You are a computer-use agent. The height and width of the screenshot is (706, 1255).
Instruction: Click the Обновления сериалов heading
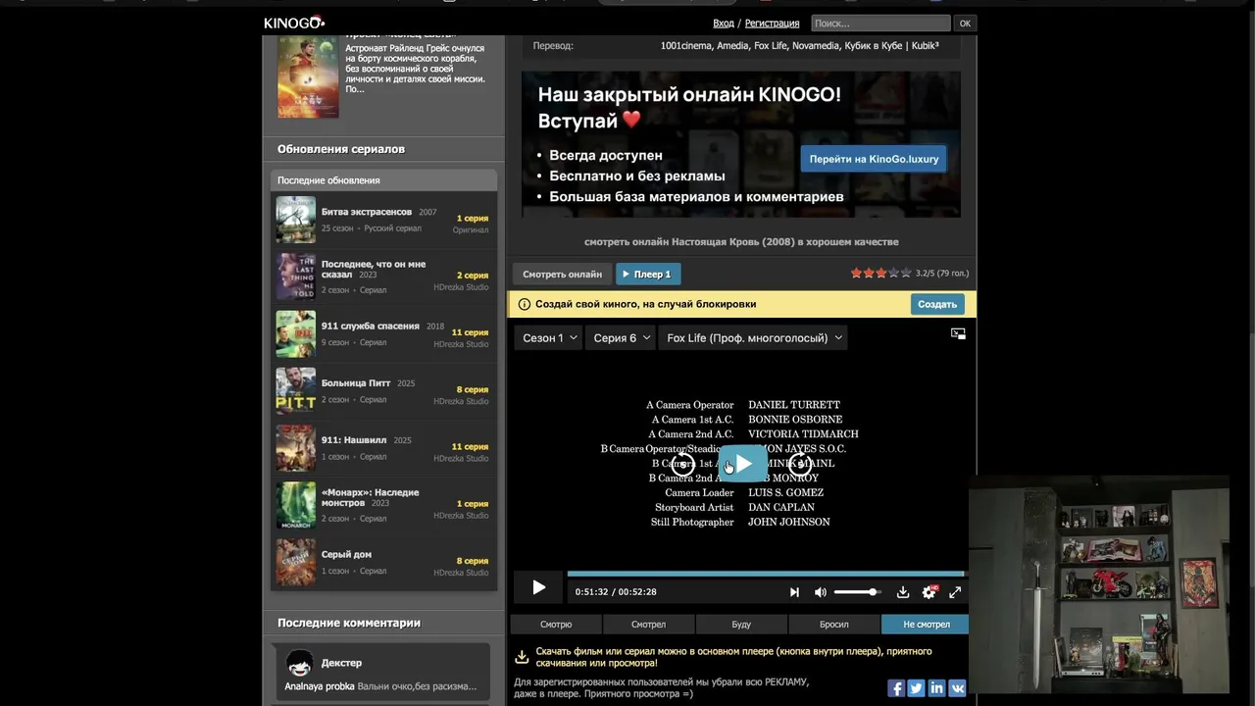pyautogui.click(x=341, y=149)
